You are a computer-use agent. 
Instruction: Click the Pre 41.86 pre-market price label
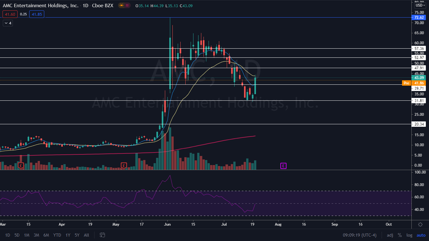point(414,83)
